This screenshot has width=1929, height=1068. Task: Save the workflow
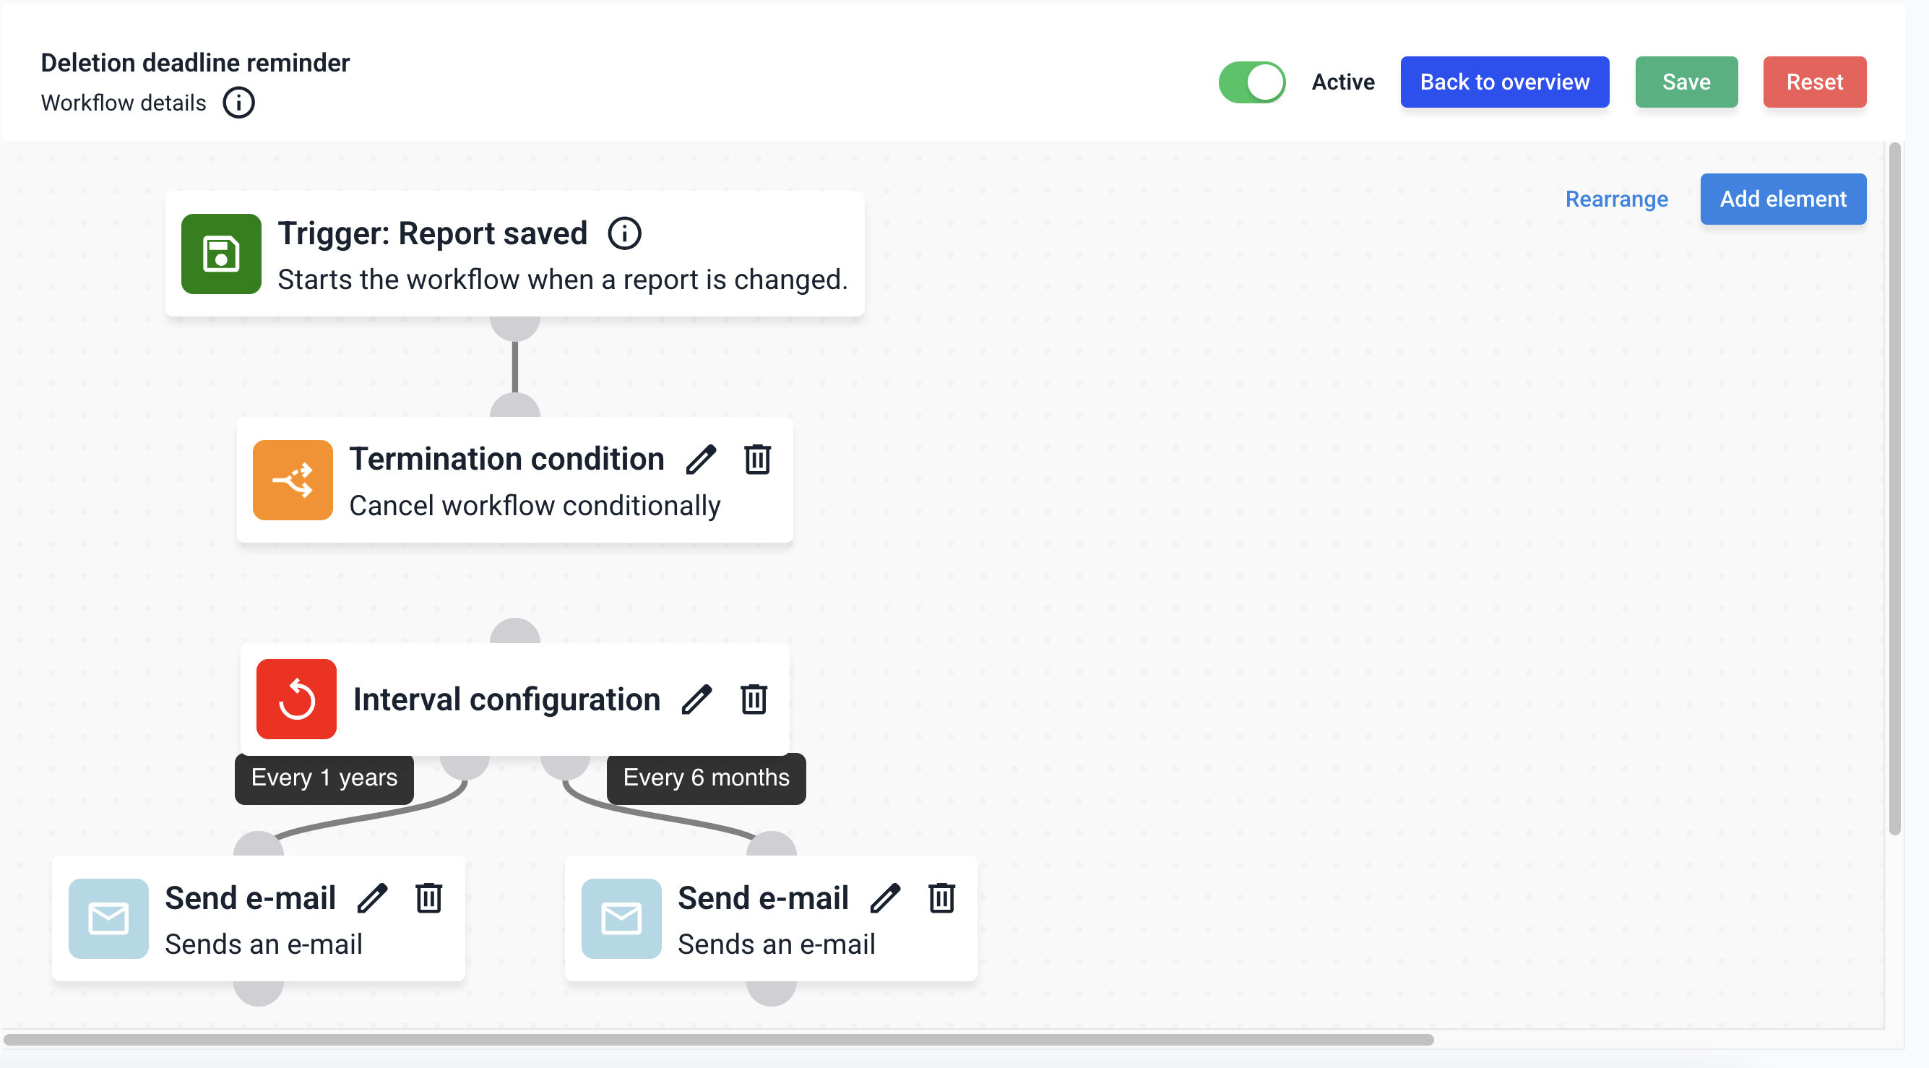pos(1686,82)
